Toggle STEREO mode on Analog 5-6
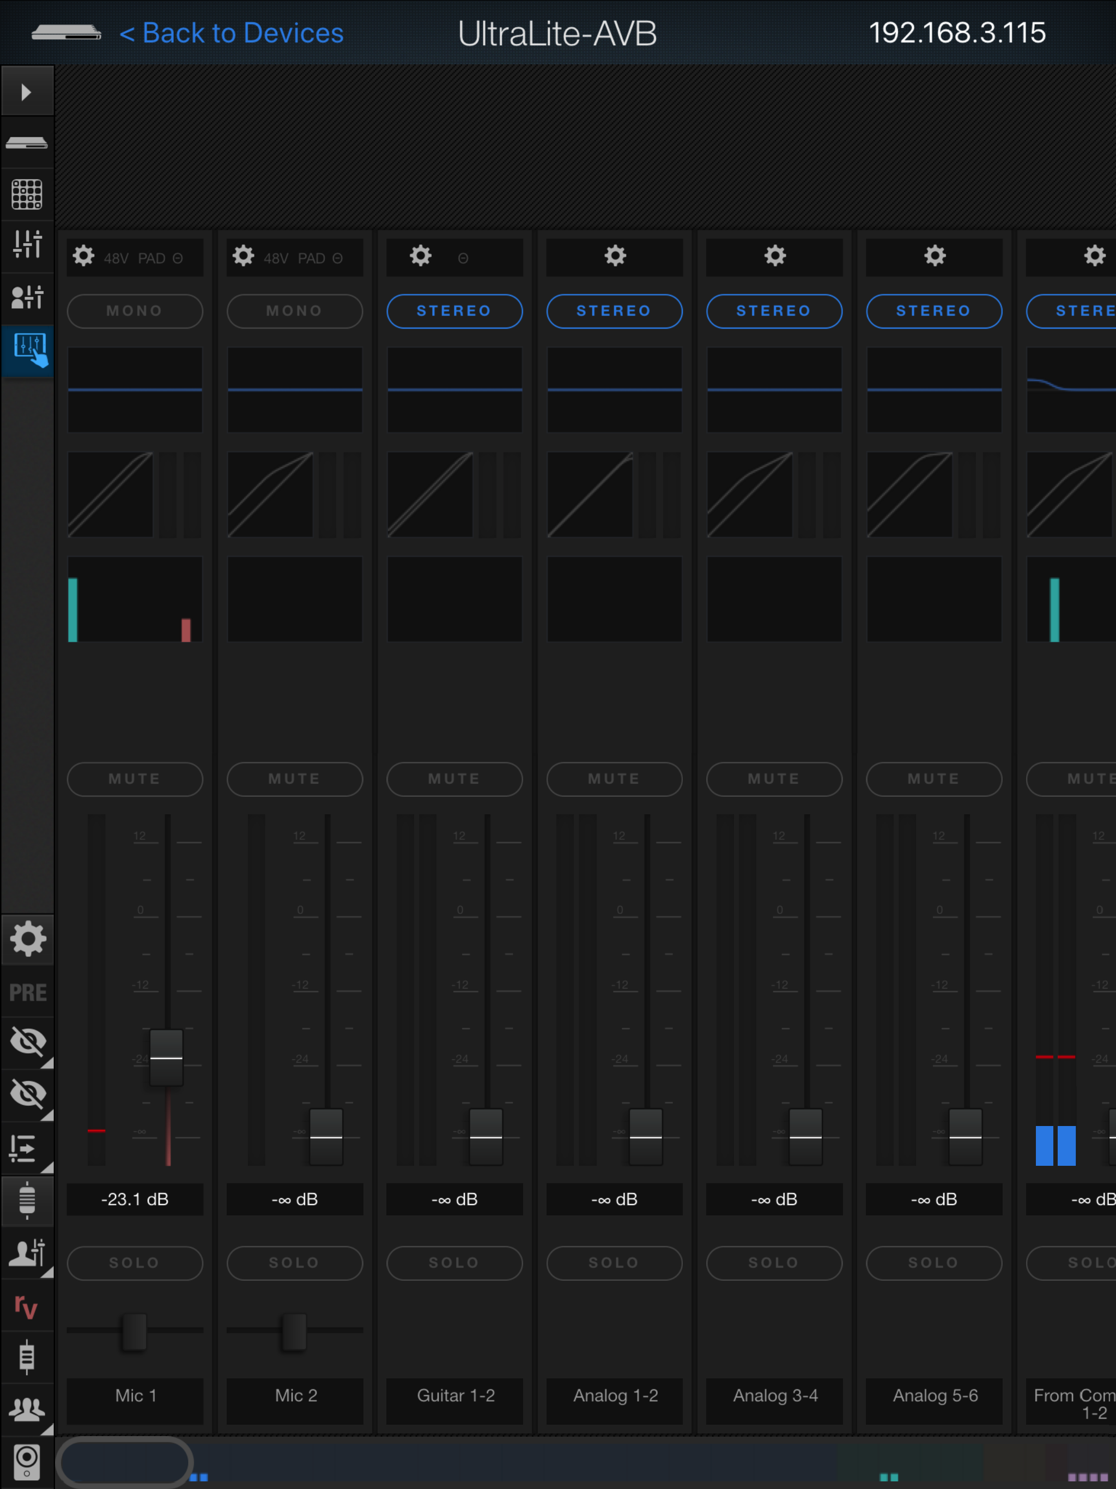 point(934,311)
